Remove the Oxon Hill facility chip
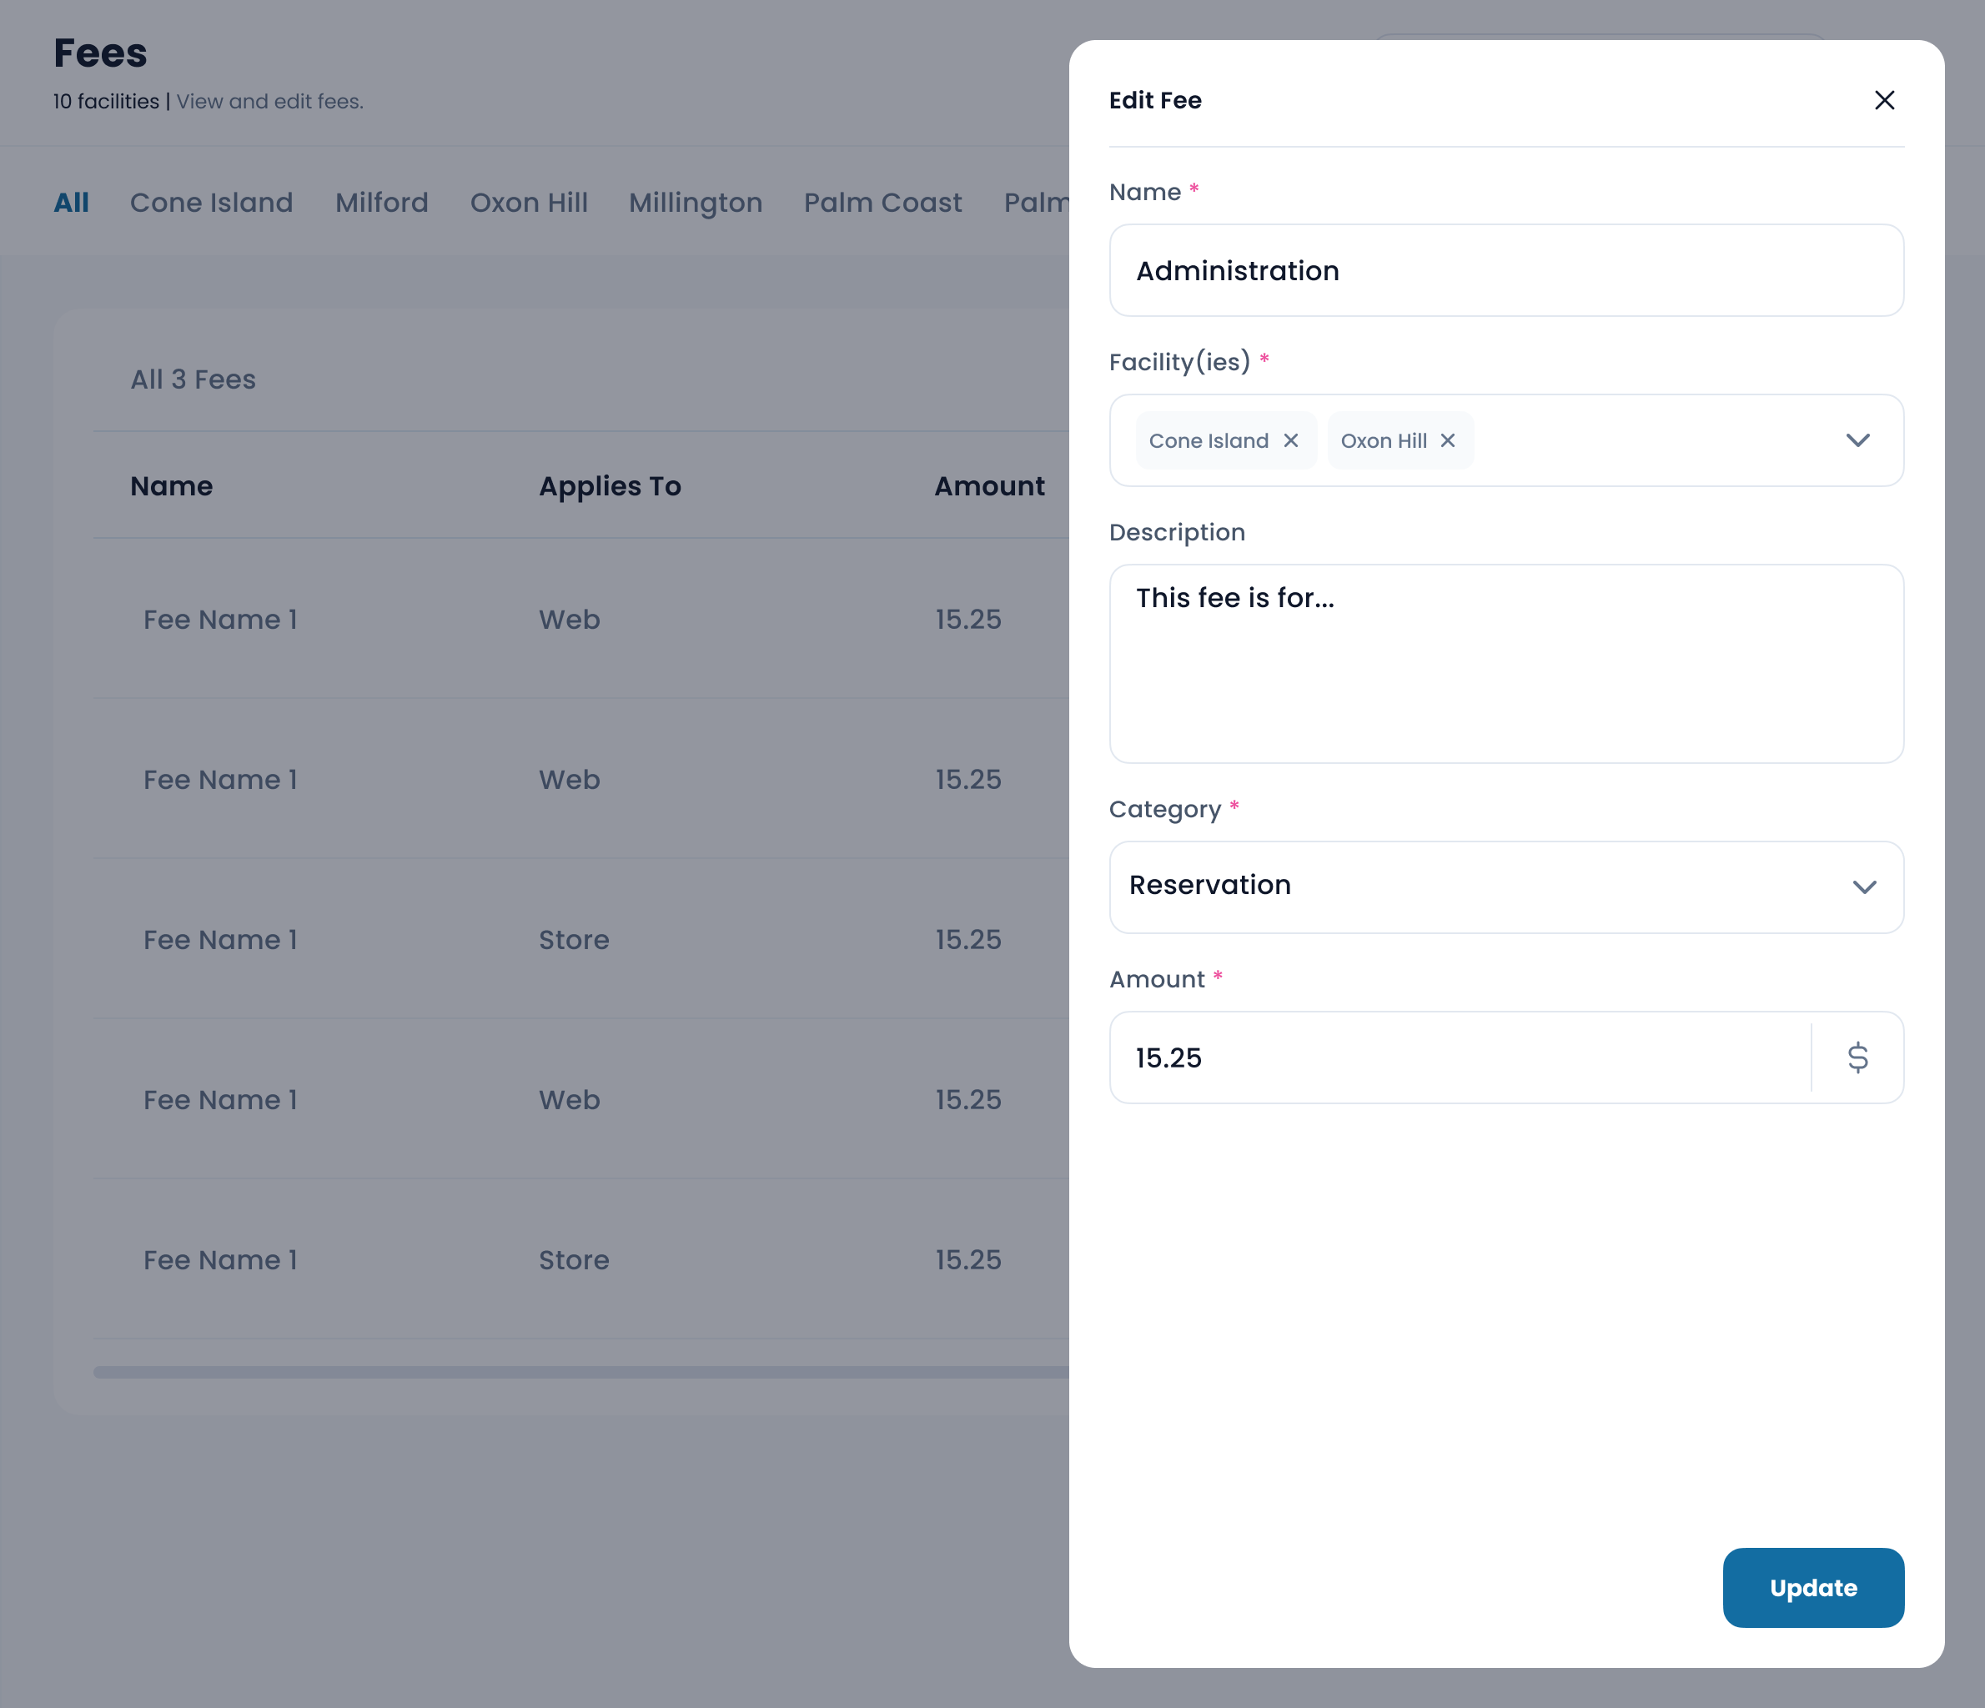This screenshot has height=1708, width=1985. click(x=1448, y=440)
